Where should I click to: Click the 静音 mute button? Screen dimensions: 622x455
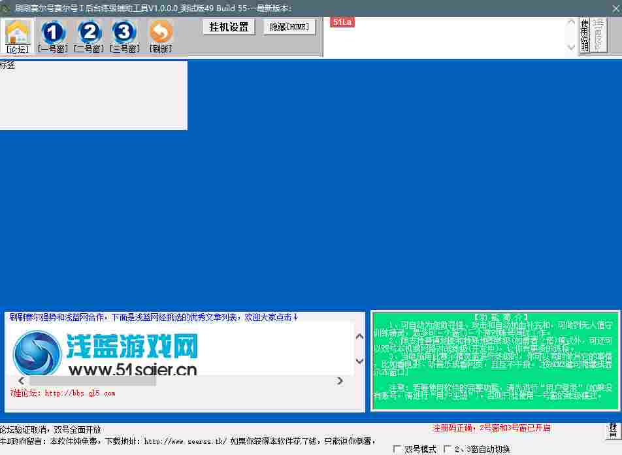[x=614, y=430]
